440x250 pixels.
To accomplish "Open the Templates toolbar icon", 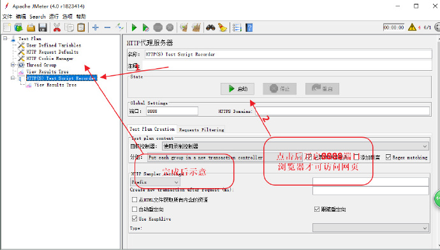I will 18,27.
